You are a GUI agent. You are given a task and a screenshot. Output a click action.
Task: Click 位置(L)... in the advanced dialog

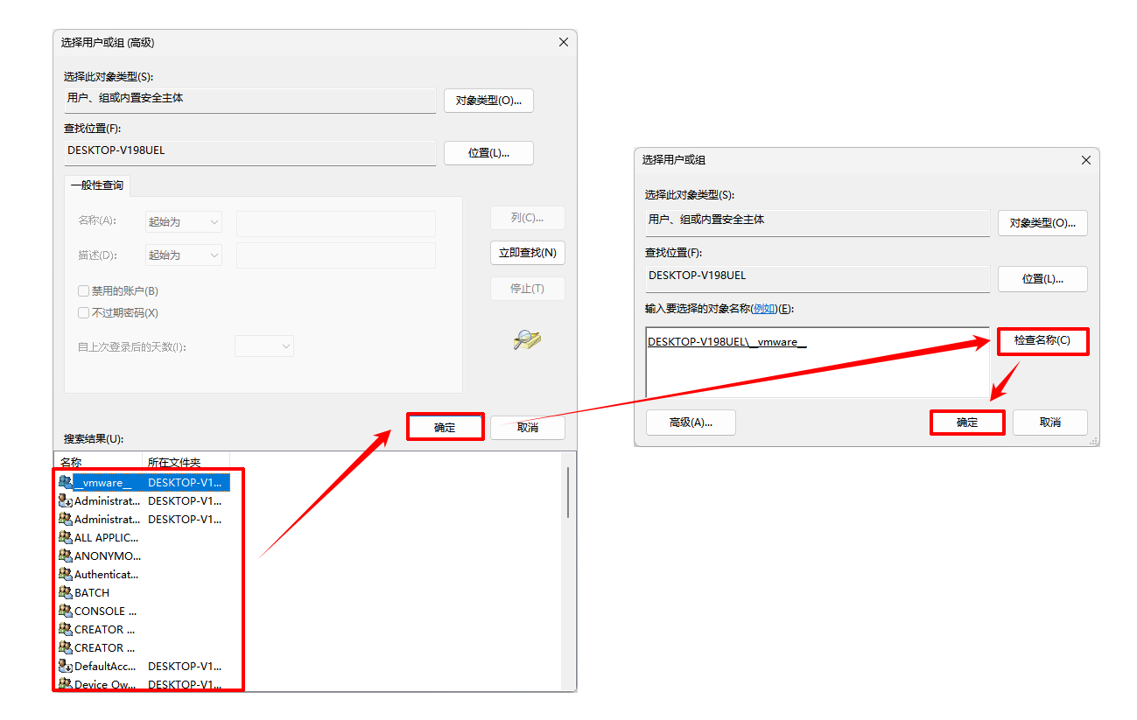(x=488, y=153)
